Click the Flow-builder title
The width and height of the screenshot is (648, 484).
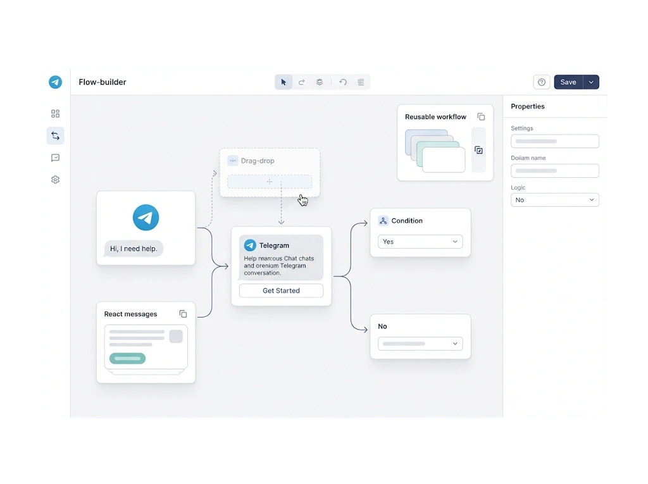(103, 82)
